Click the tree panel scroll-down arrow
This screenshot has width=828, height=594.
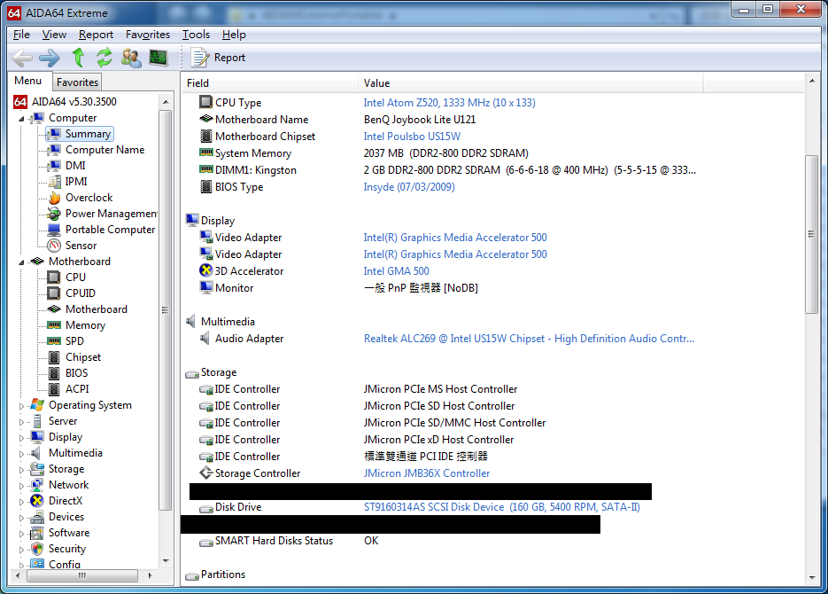(x=166, y=560)
